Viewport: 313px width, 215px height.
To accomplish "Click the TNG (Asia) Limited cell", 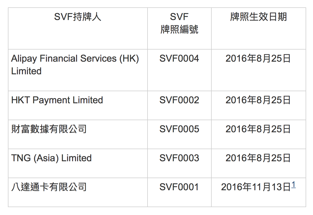I will (x=51, y=158).
